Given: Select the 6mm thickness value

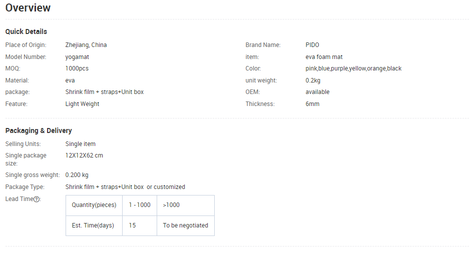Looking at the screenshot, I should [312, 104].
